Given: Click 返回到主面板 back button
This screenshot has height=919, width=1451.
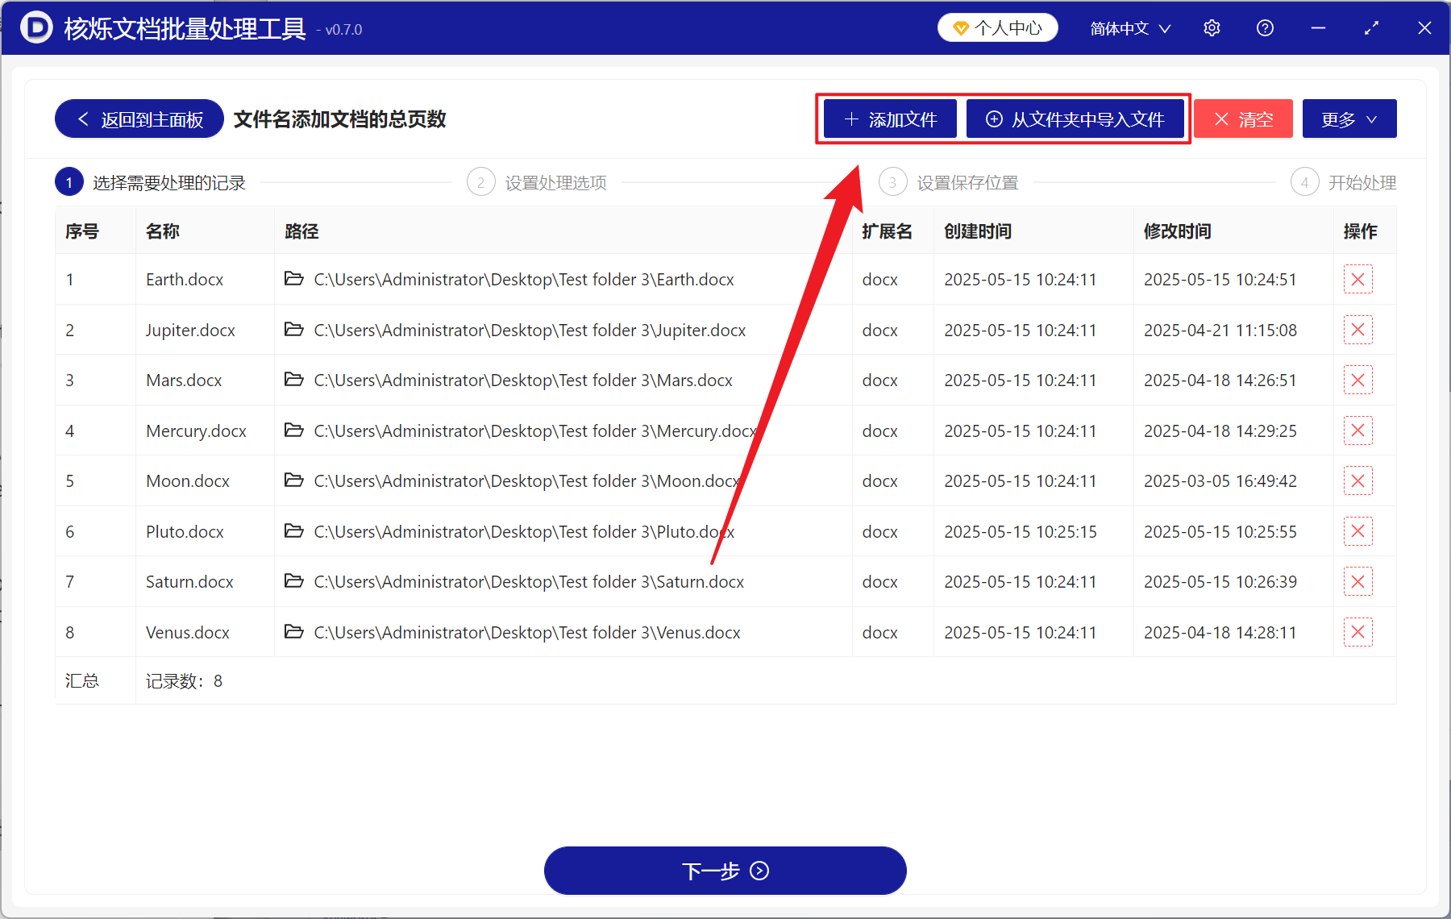Looking at the screenshot, I should coord(139,119).
